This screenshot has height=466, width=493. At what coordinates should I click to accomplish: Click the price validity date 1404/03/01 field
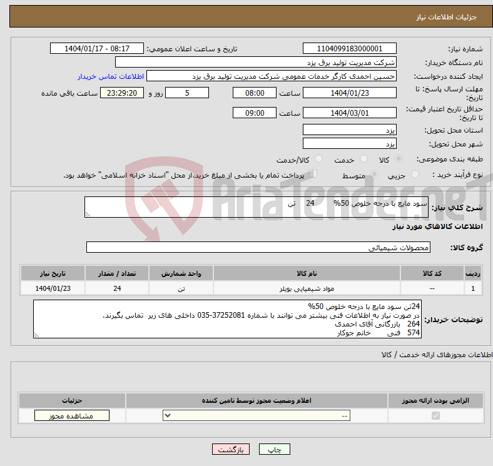click(x=349, y=113)
